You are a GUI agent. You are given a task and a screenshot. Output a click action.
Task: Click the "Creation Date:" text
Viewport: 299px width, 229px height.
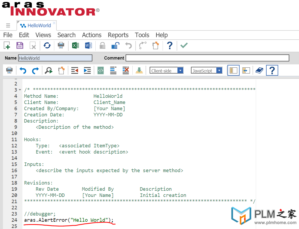(44, 115)
